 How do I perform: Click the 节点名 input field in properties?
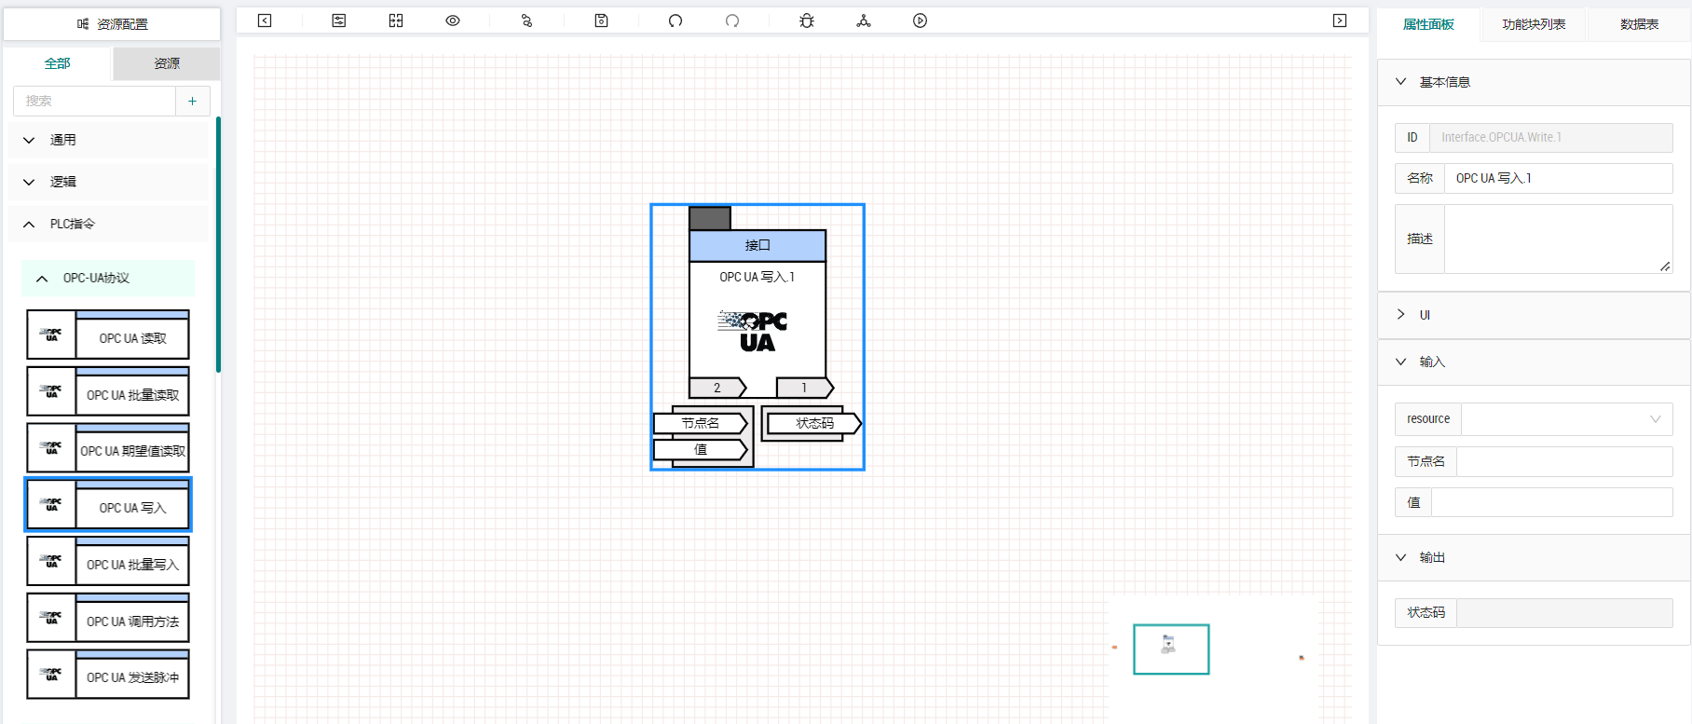(x=1564, y=461)
